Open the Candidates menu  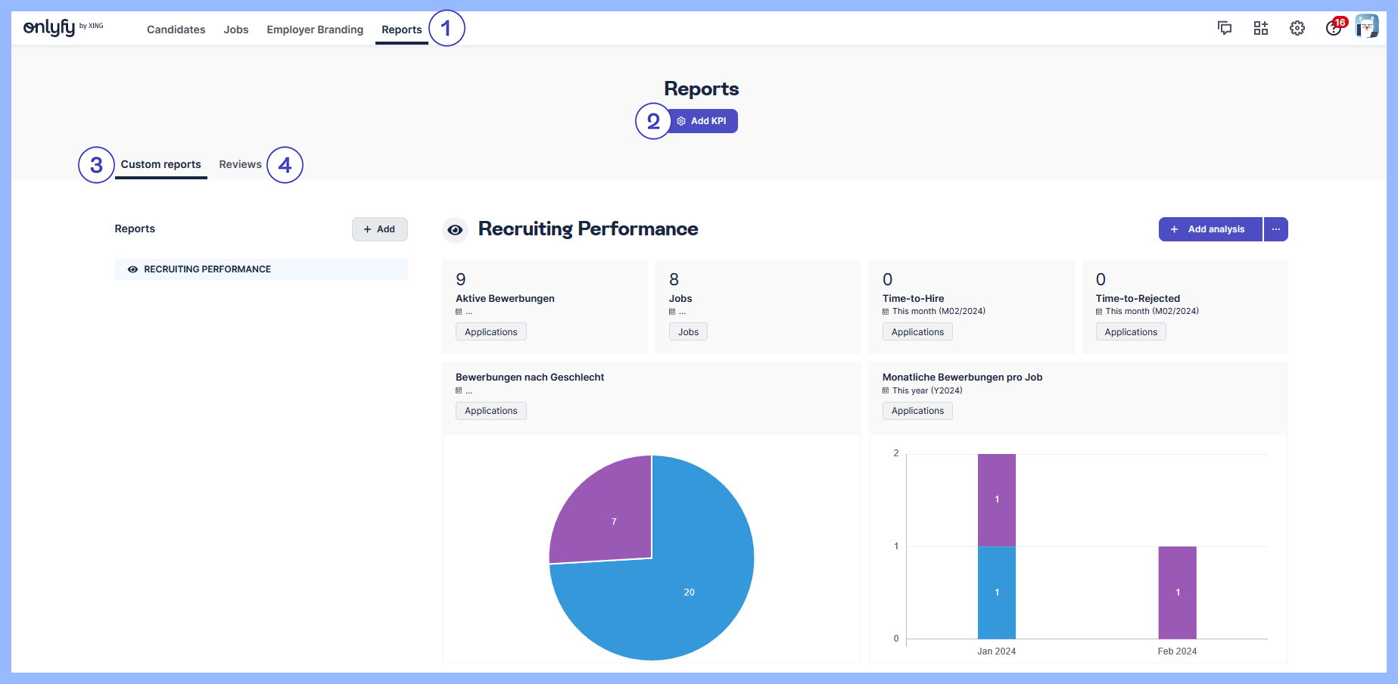(x=176, y=30)
